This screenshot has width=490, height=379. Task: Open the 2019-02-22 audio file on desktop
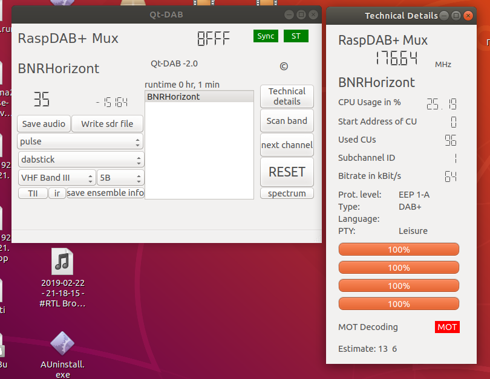pyautogui.click(x=62, y=277)
